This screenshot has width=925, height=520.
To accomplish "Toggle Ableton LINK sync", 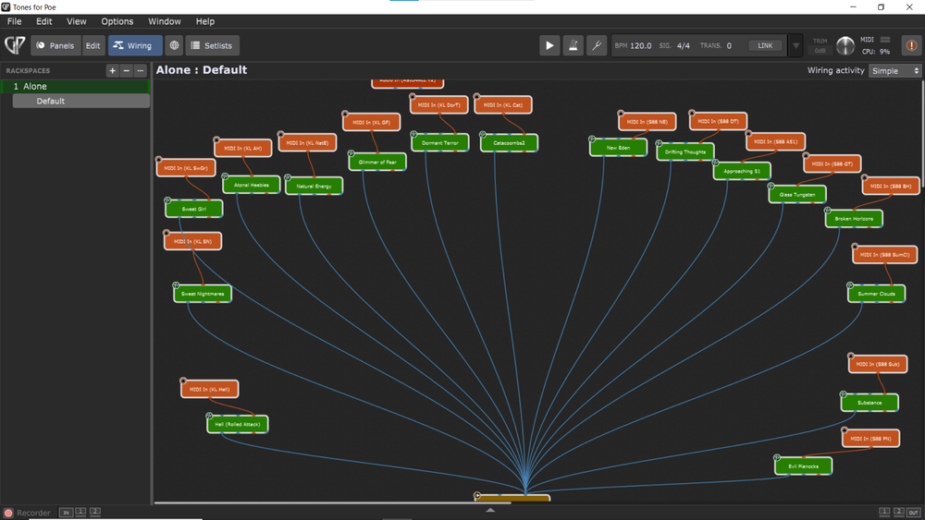I will (765, 45).
